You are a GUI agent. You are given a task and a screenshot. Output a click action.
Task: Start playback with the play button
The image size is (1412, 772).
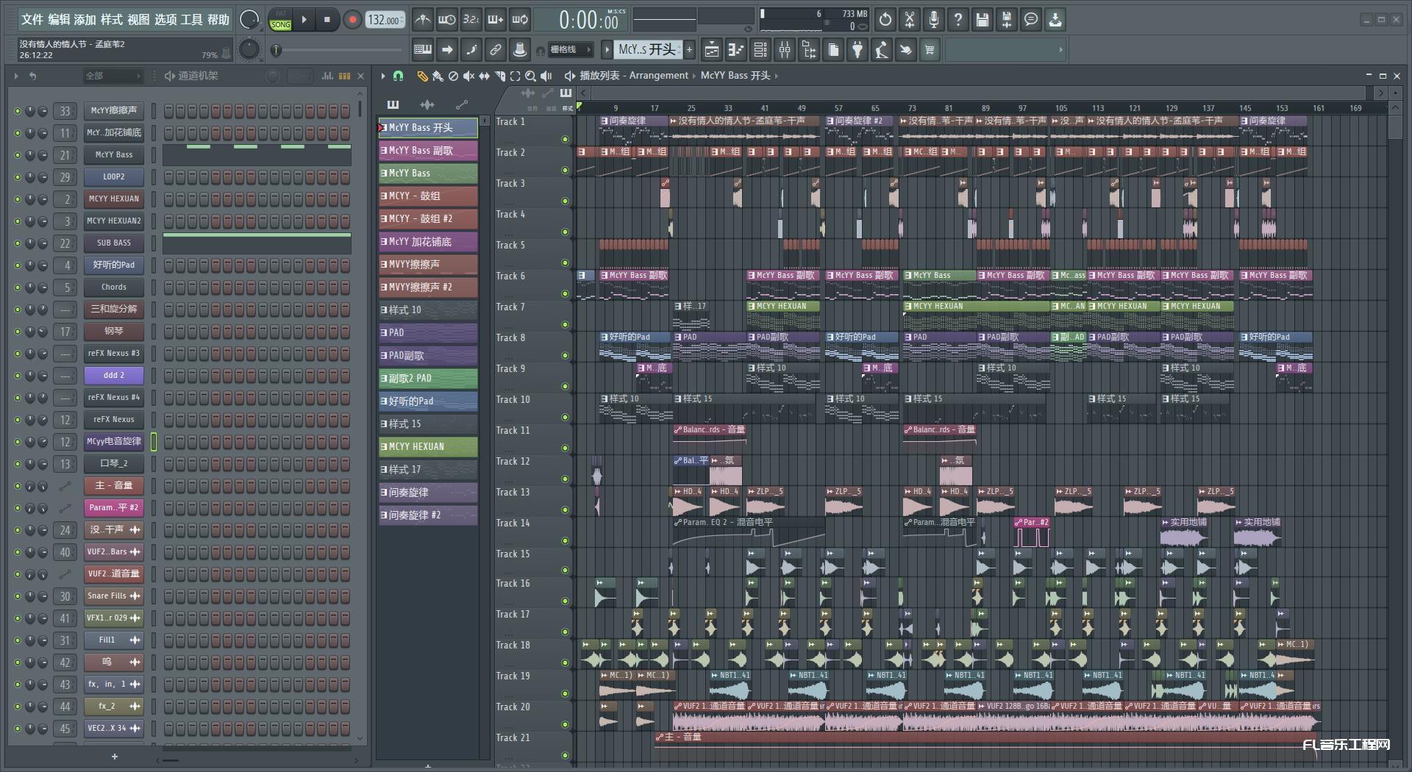pos(304,20)
